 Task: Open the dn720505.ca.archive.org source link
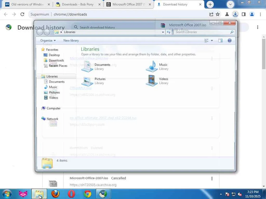(x=93, y=185)
